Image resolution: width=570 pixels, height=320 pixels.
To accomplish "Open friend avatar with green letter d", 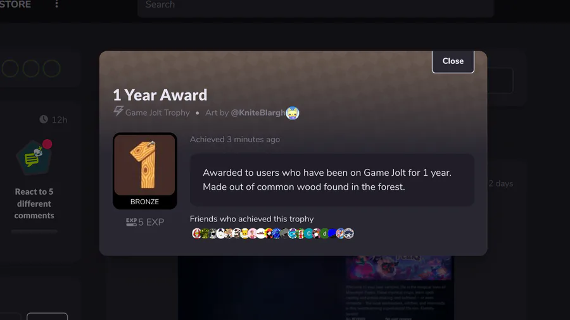I will [x=325, y=233].
